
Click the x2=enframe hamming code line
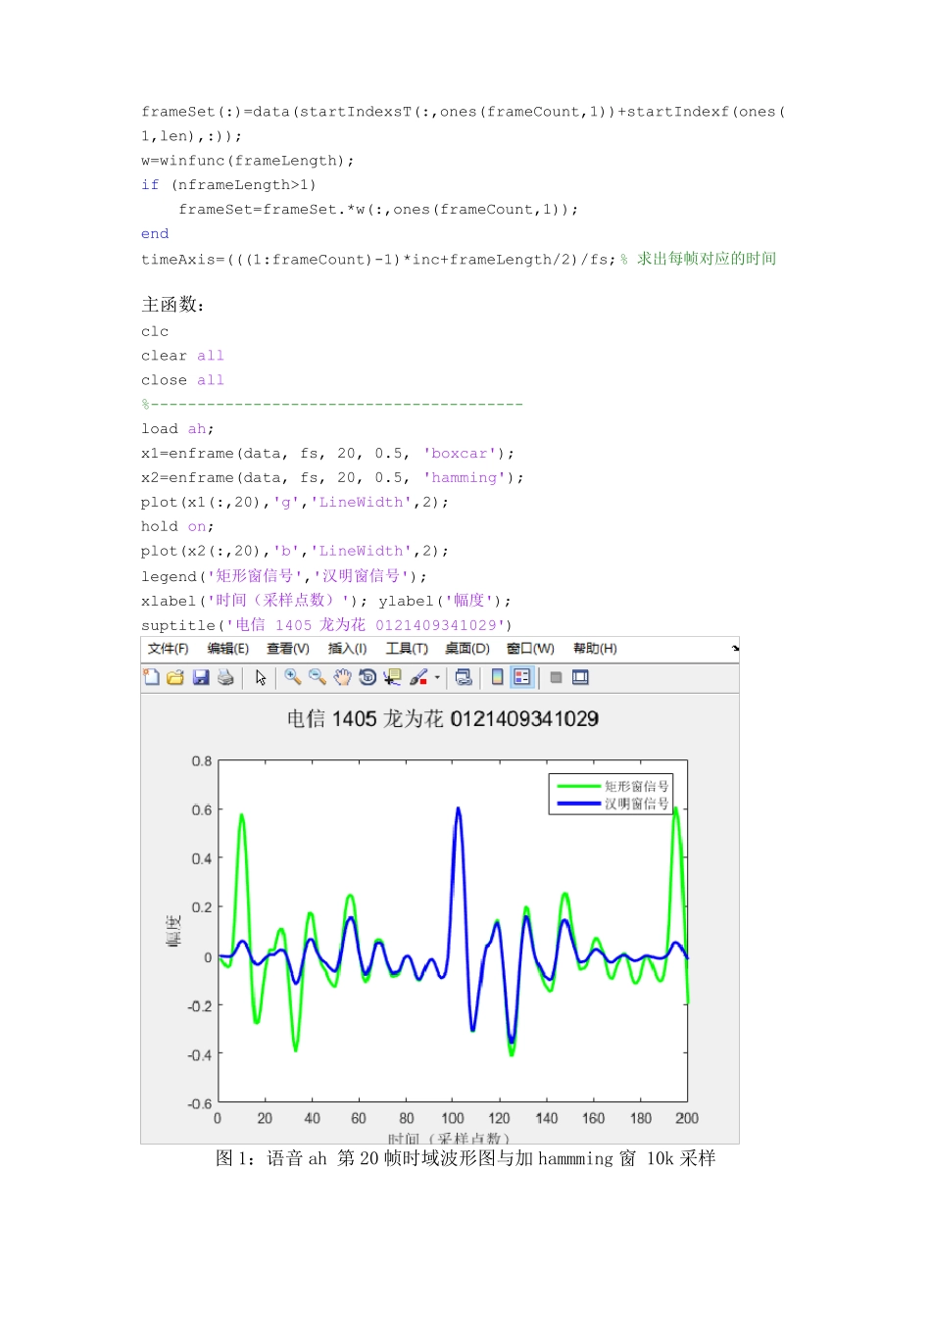pos(332,478)
